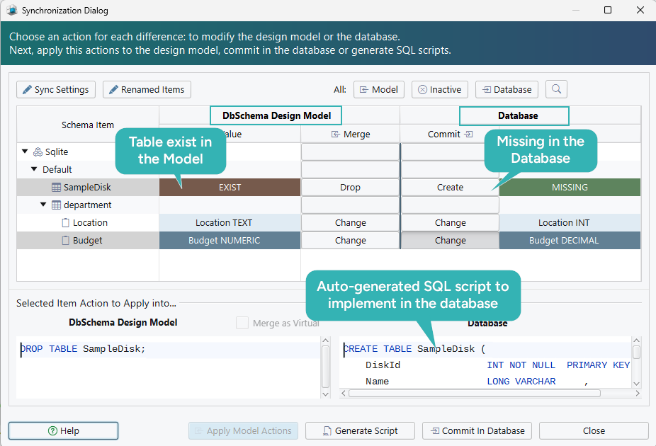The image size is (656, 446).
Task: Click the model script scrollbar down arrow
Action: pyautogui.click(x=325, y=394)
